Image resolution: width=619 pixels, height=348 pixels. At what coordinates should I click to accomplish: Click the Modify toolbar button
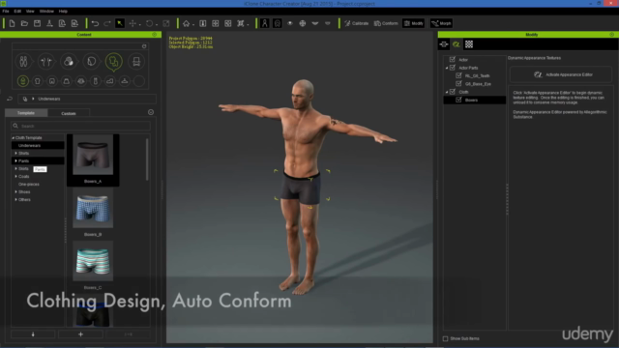point(413,23)
